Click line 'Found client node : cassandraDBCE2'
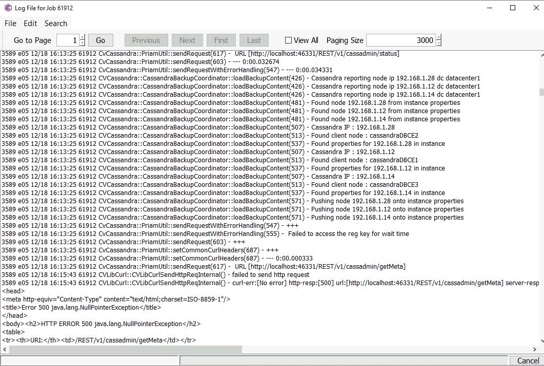This screenshot has width=544, height=366. click(x=210, y=135)
